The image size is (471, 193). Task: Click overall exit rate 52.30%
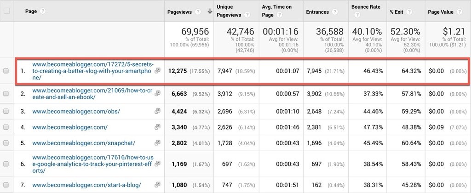pos(405,31)
